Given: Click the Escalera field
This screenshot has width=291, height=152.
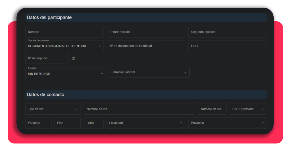Looking at the screenshot, I should (x=38, y=123).
